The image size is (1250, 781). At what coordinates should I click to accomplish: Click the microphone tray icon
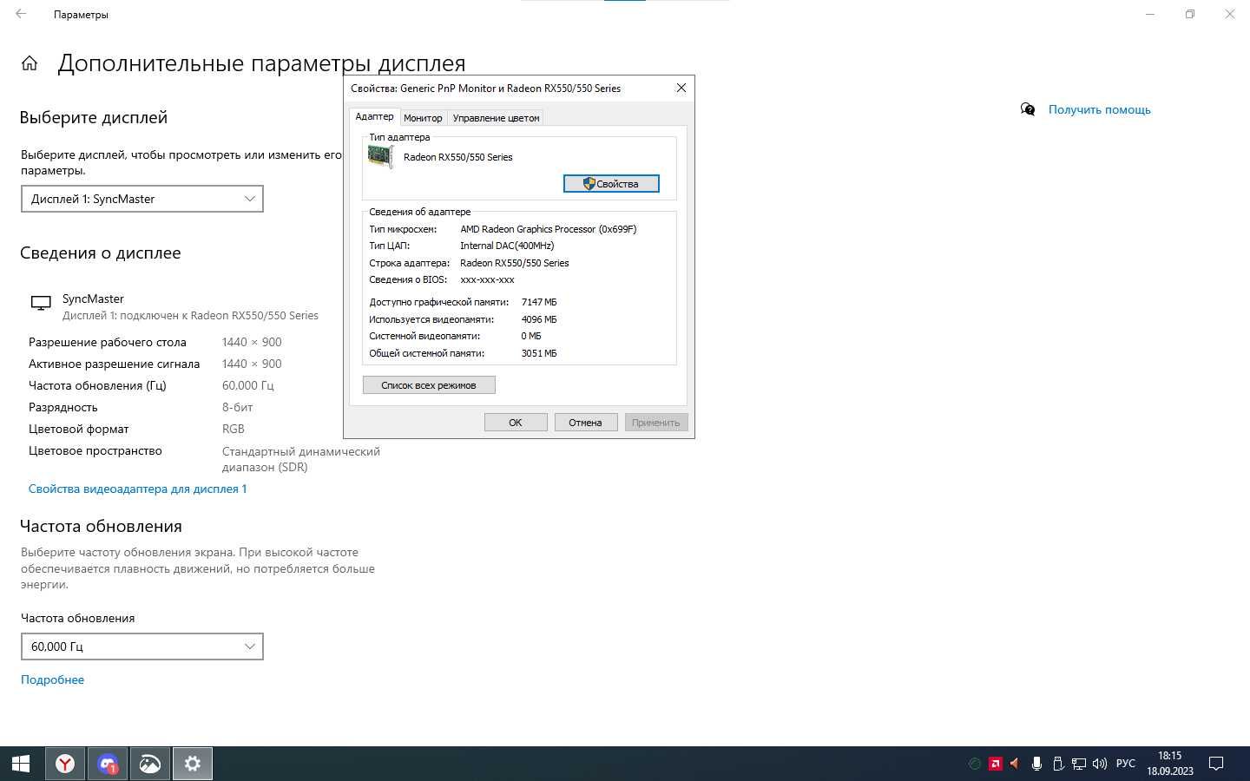1036,764
